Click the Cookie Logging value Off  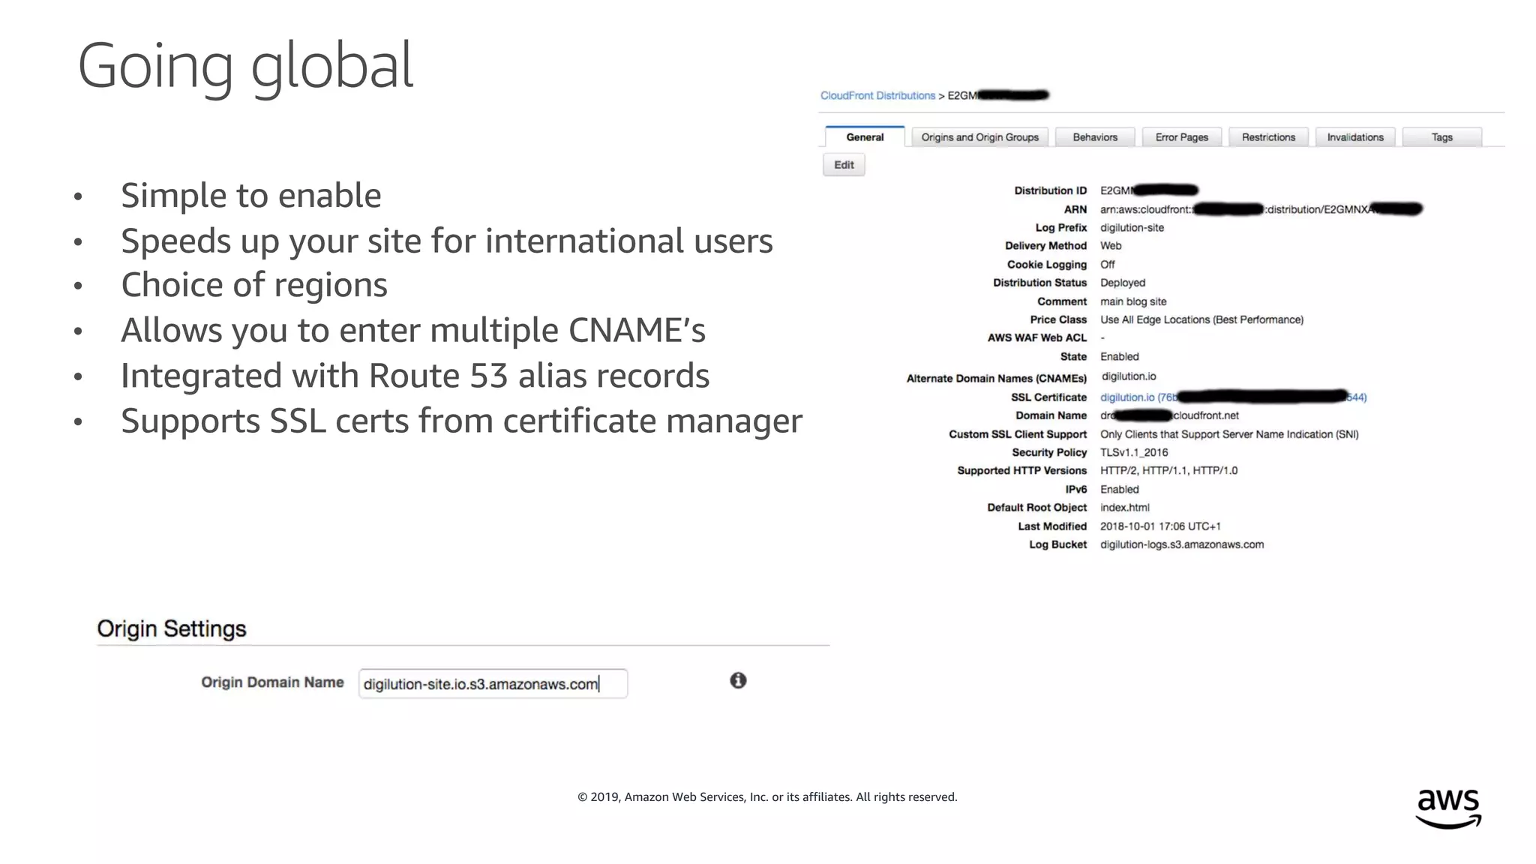1107,265
